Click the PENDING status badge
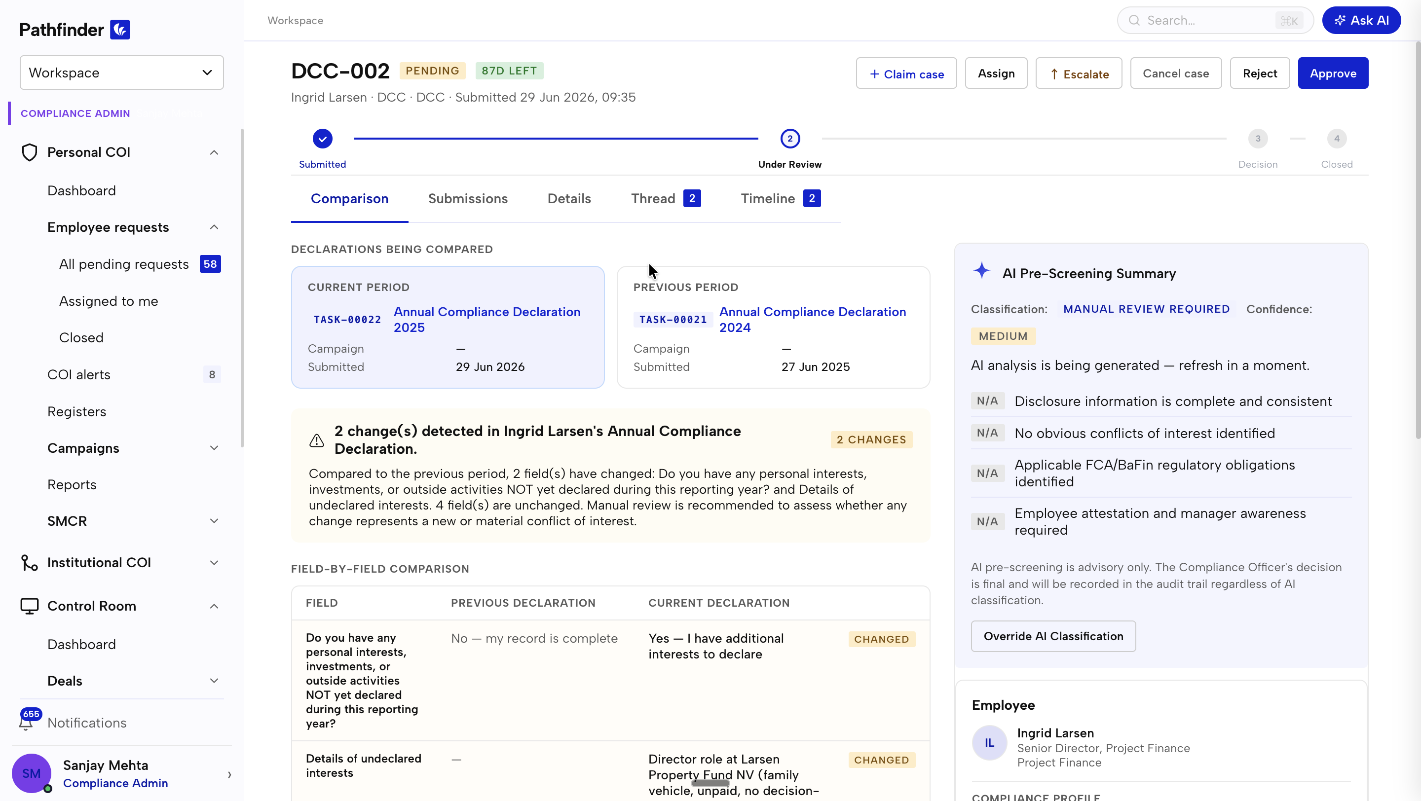 (x=433, y=71)
